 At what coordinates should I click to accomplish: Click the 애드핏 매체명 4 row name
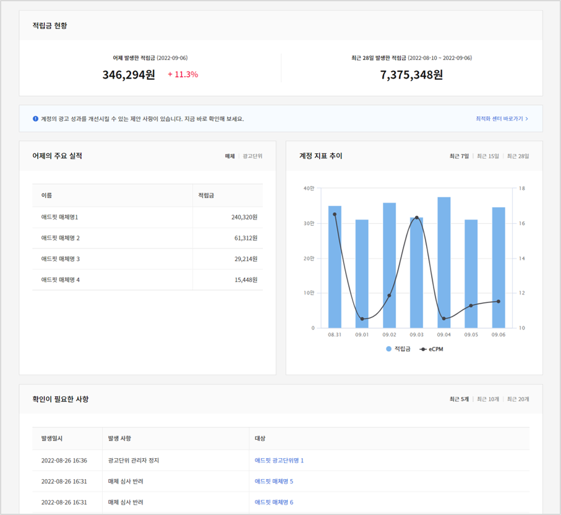tap(60, 280)
